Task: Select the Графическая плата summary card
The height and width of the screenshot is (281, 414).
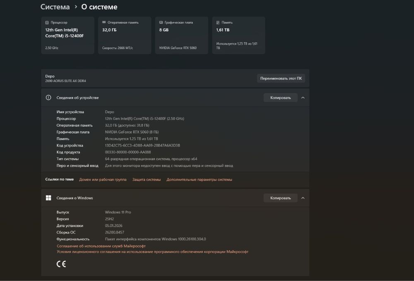Action: [x=182, y=35]
